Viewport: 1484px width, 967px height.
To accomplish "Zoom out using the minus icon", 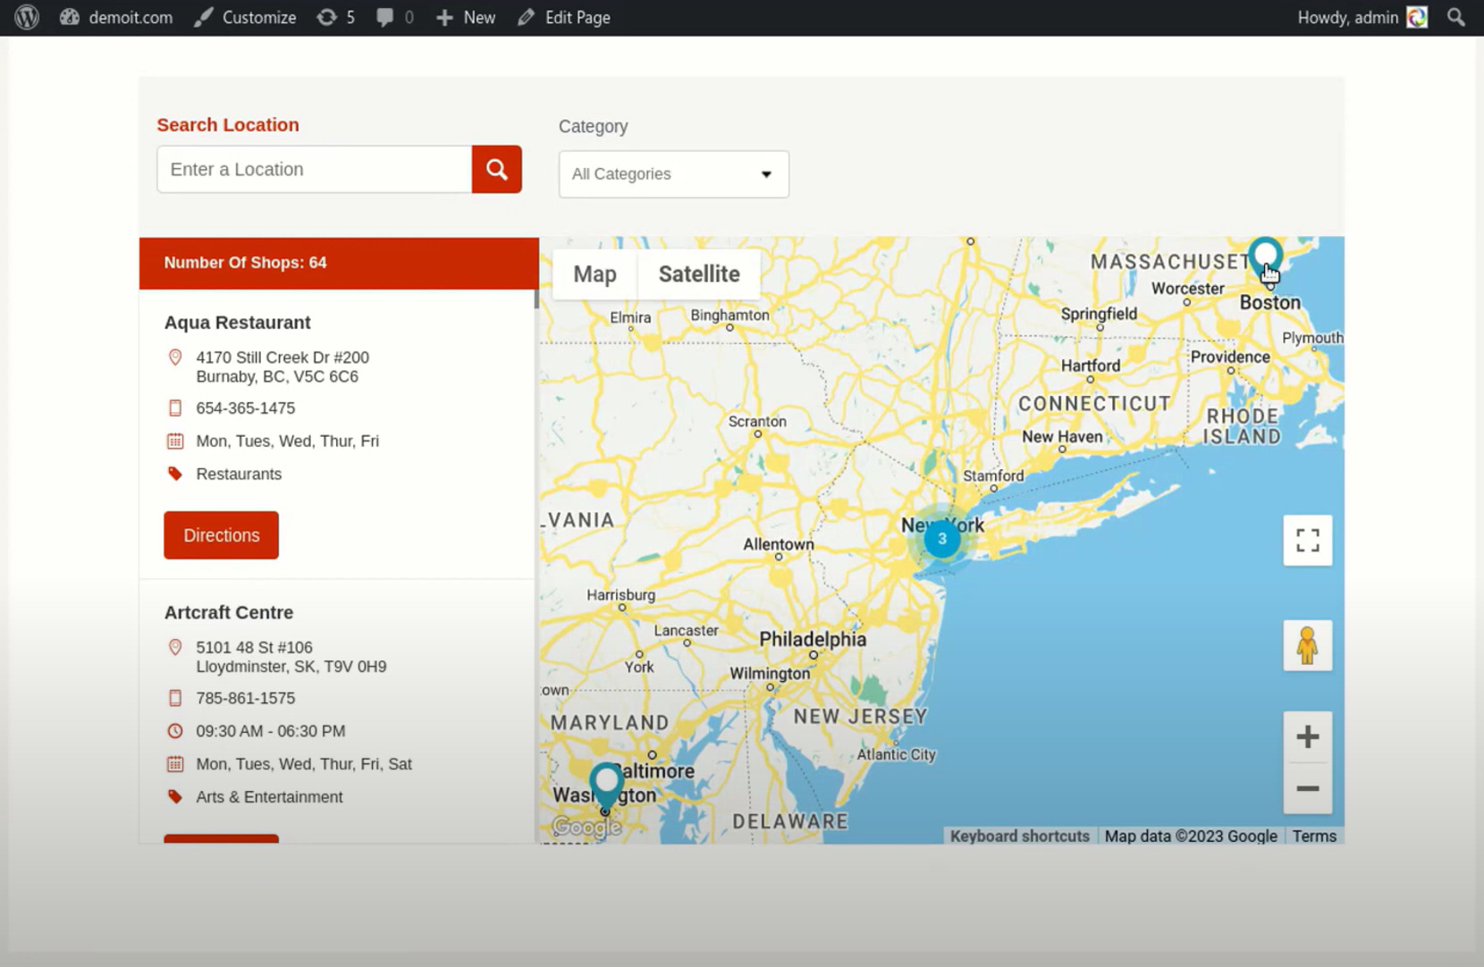I will [1307, 788].
